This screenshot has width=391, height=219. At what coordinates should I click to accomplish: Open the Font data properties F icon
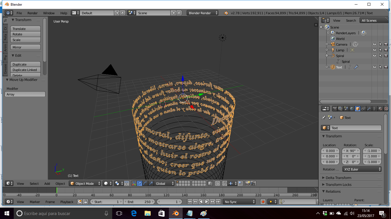coord(375,109)
